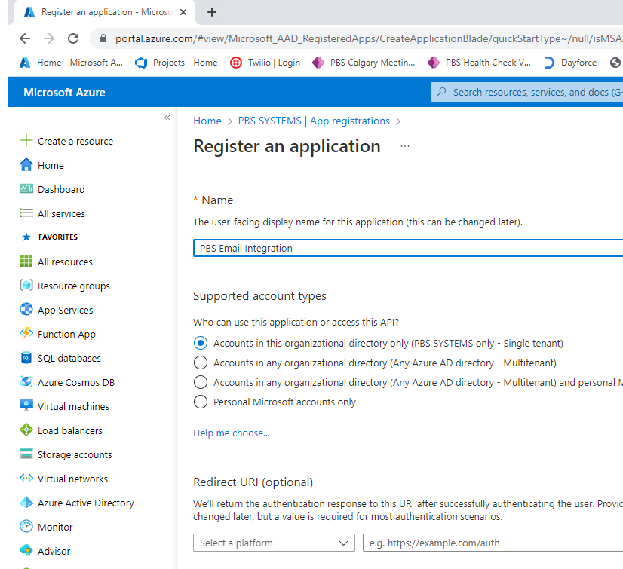The image size is (623, 569).
Task: Open the ellipsis menu beside Register an application
Action: 405,146
